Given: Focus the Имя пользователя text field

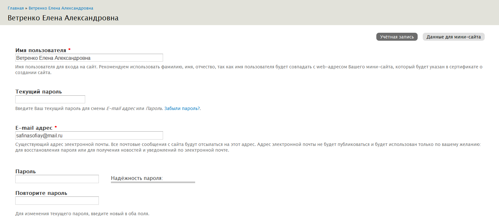Looking at the screenshot, I should pyautogui.click(x=89, y=58).
